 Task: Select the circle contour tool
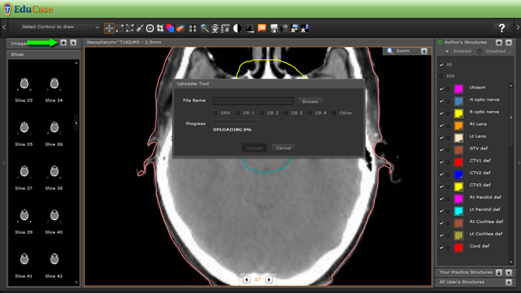pyautogui.click(x=150, y=28)
